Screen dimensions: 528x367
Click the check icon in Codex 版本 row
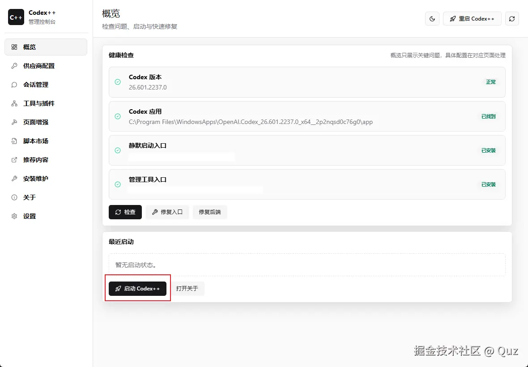click(118, 82)
